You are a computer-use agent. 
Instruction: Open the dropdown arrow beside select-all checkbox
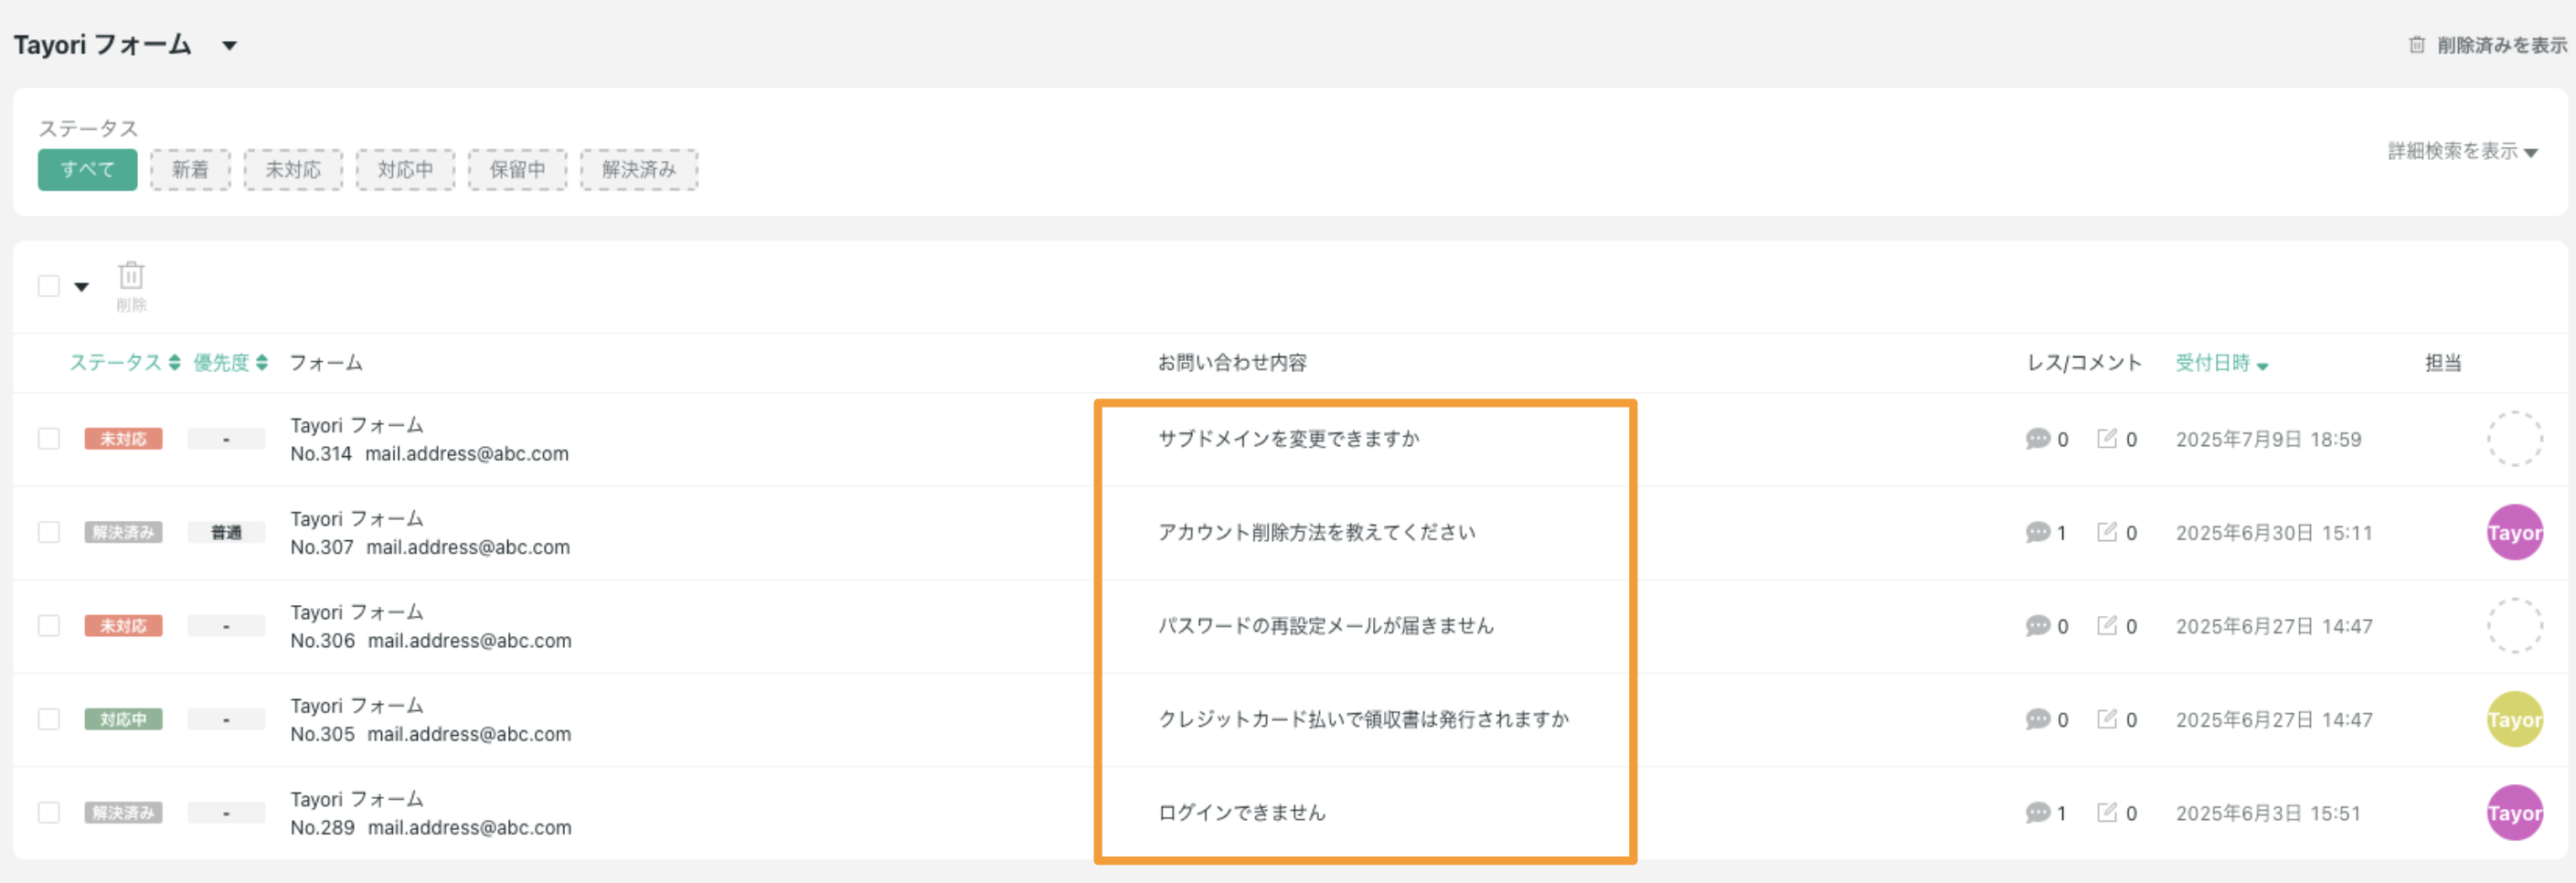tap(82, 287)
